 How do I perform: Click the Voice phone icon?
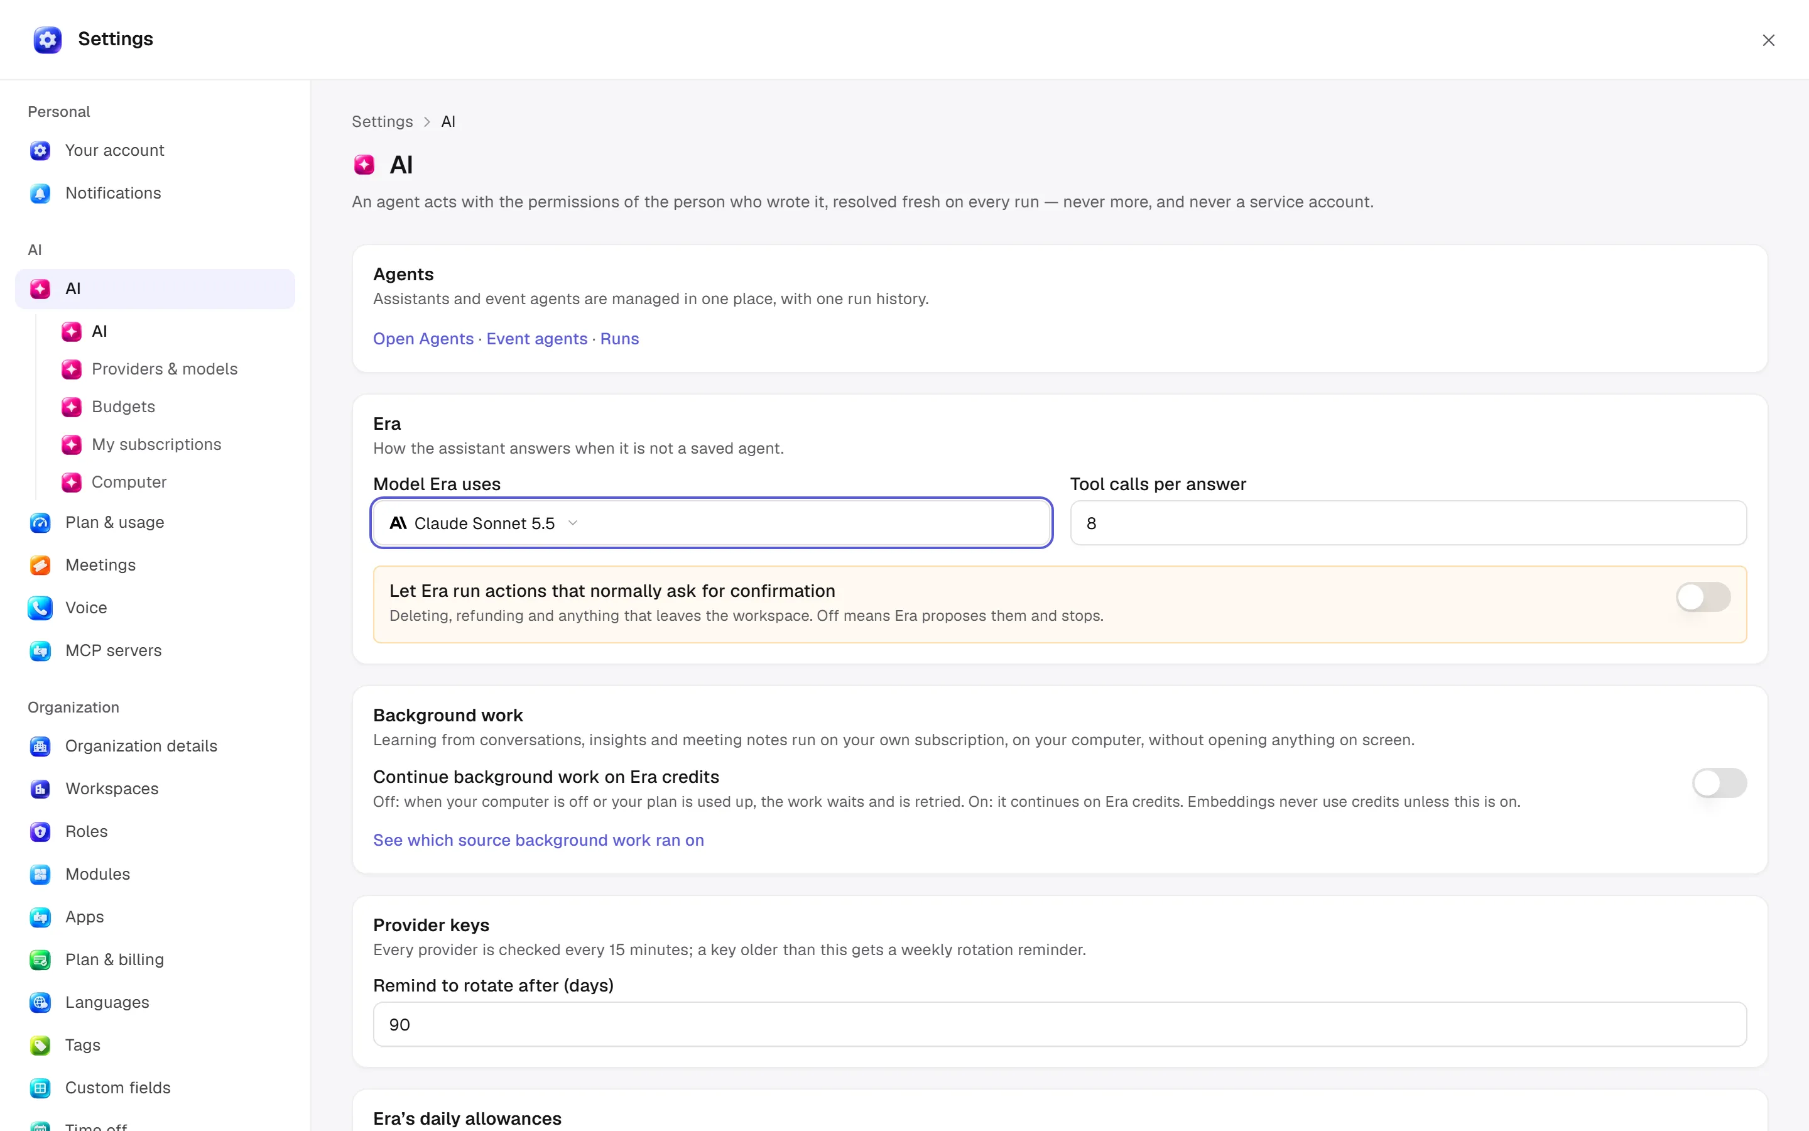coord(40,608)
